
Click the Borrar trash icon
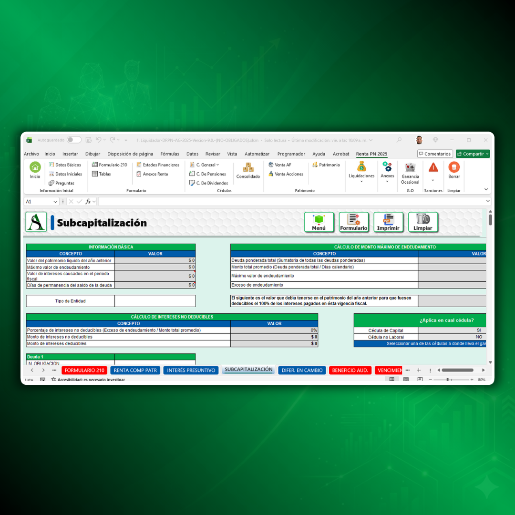click(454, 167)
